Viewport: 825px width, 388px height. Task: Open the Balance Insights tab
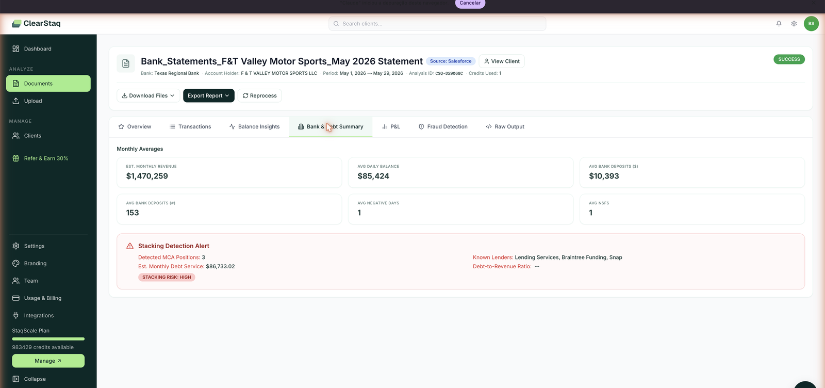click(255, 126)
